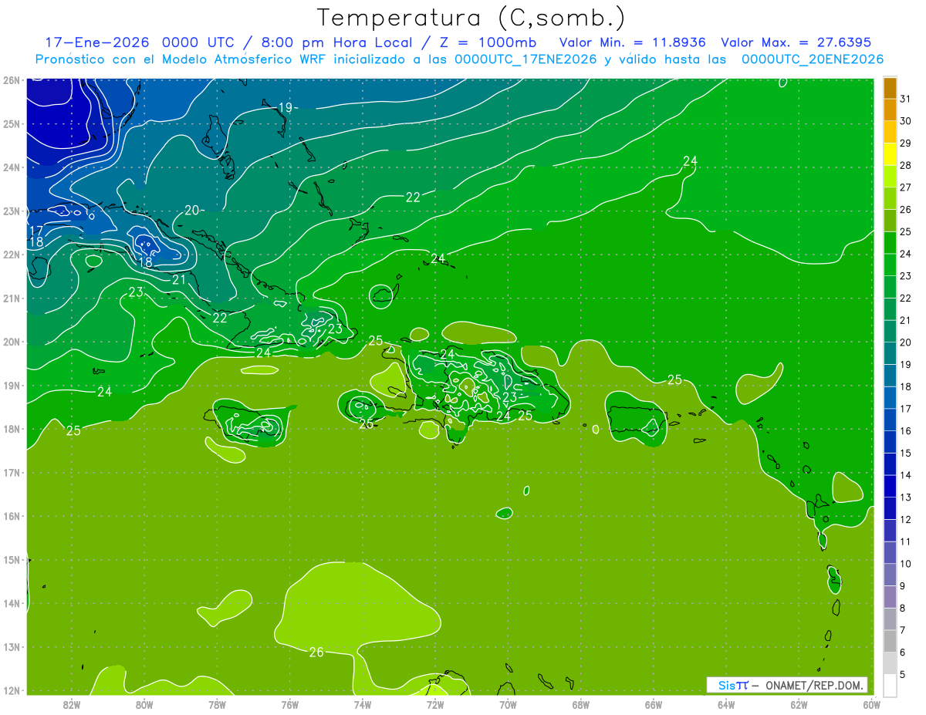
Task: Click the "17N" latitude axis label
Action: pyautogui.click(x=12, y=472)
